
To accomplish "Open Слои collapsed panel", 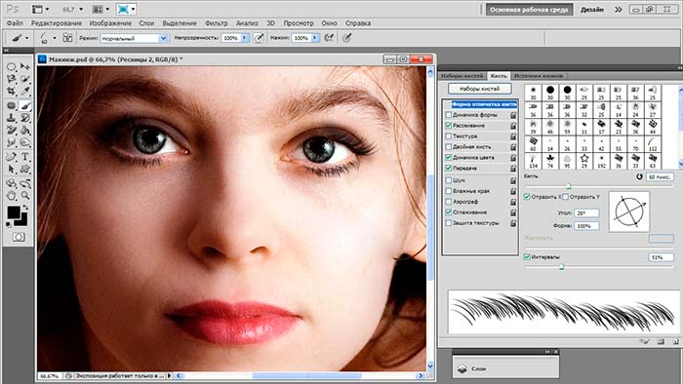I will (x=505, y=368).
